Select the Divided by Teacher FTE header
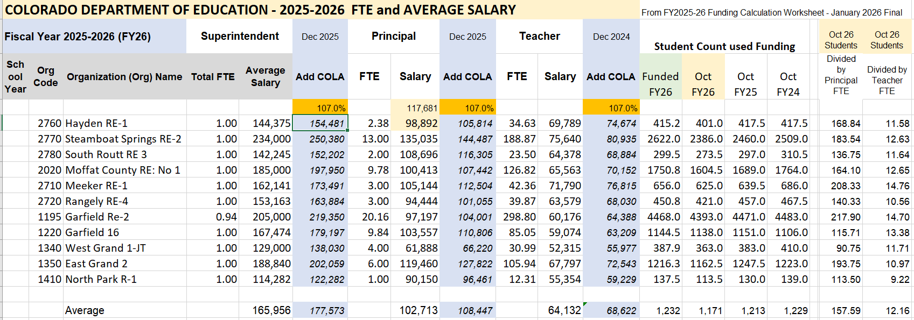 click(x=887, y=80)
